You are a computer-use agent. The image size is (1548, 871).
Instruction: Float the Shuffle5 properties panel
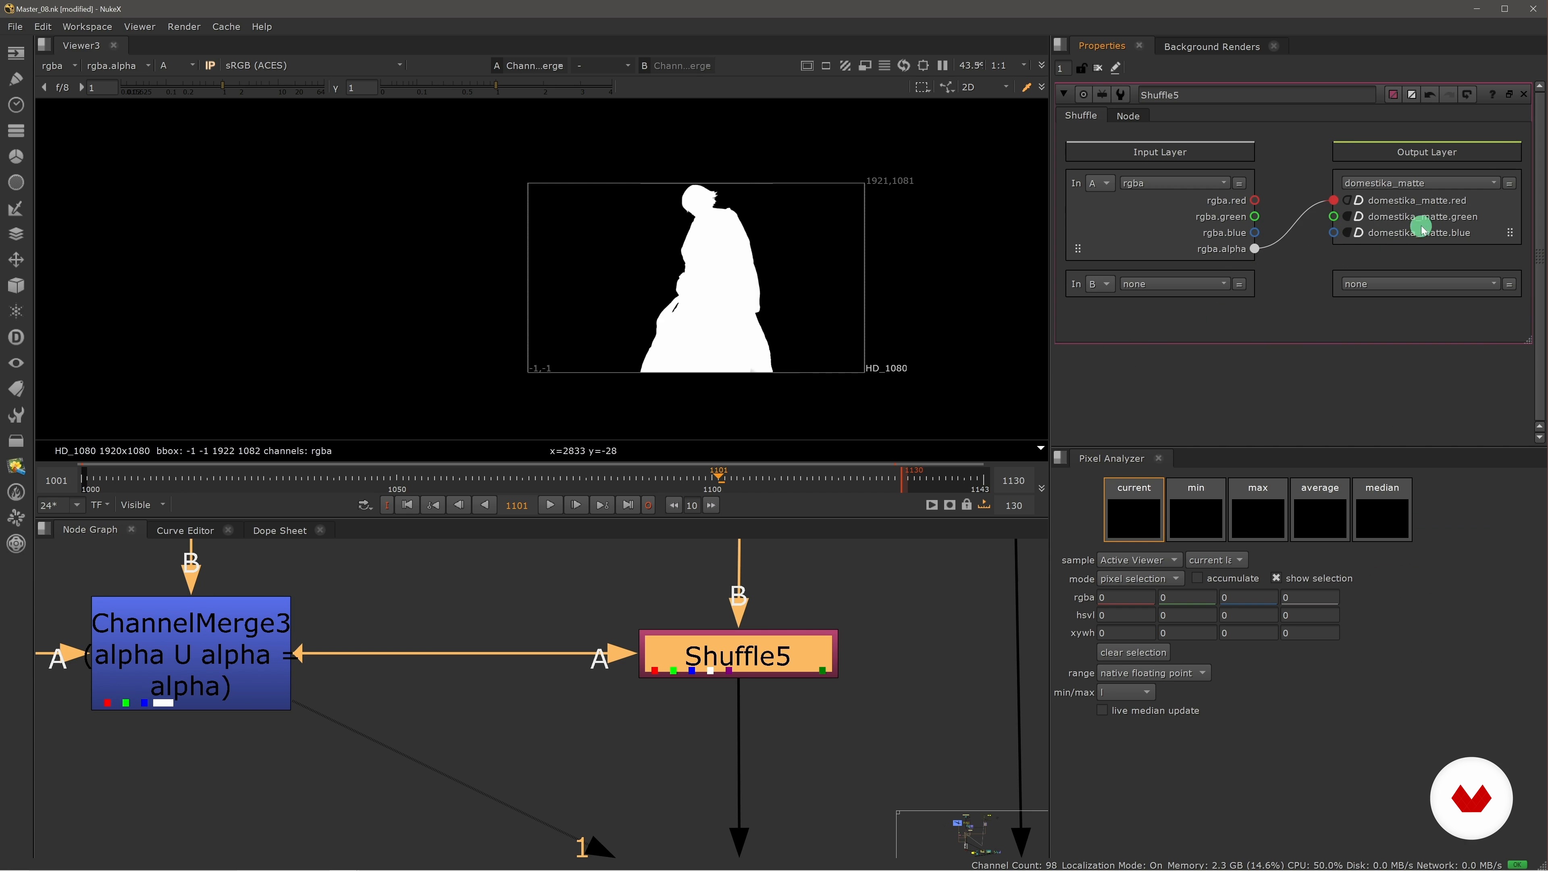click(x=1509, y=94)
